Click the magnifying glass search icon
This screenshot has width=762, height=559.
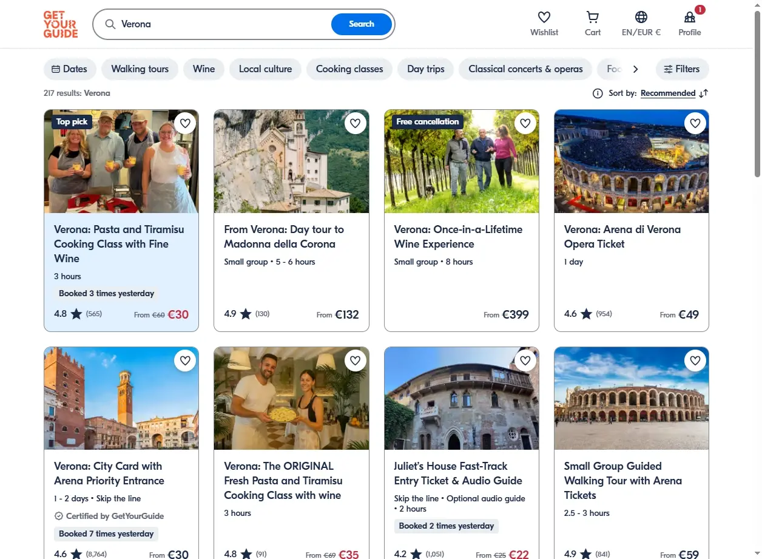pos(110,24)
